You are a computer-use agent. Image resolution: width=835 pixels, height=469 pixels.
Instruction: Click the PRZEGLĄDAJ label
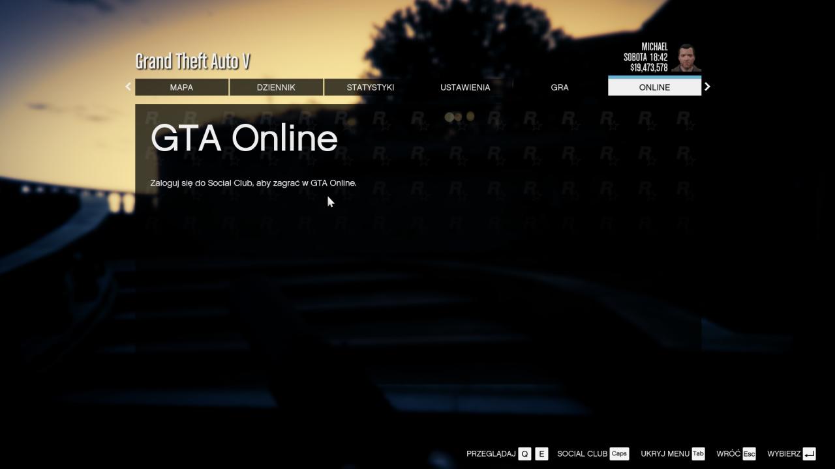coord(491,454)
